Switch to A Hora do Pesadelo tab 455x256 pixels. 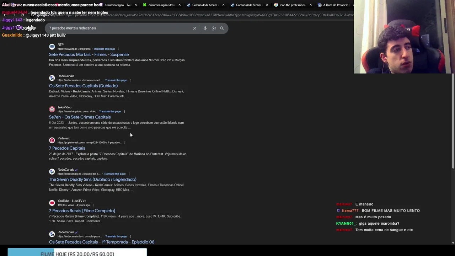click(334, 5)
